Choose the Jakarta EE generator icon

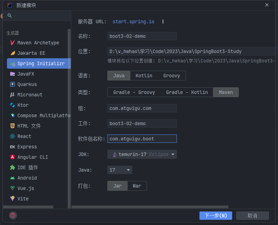13,53
